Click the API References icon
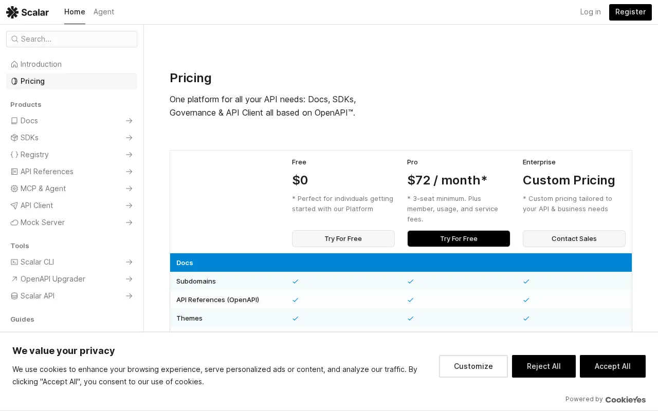This screenshot has height=411, width=658. click(x=14, y=172)
